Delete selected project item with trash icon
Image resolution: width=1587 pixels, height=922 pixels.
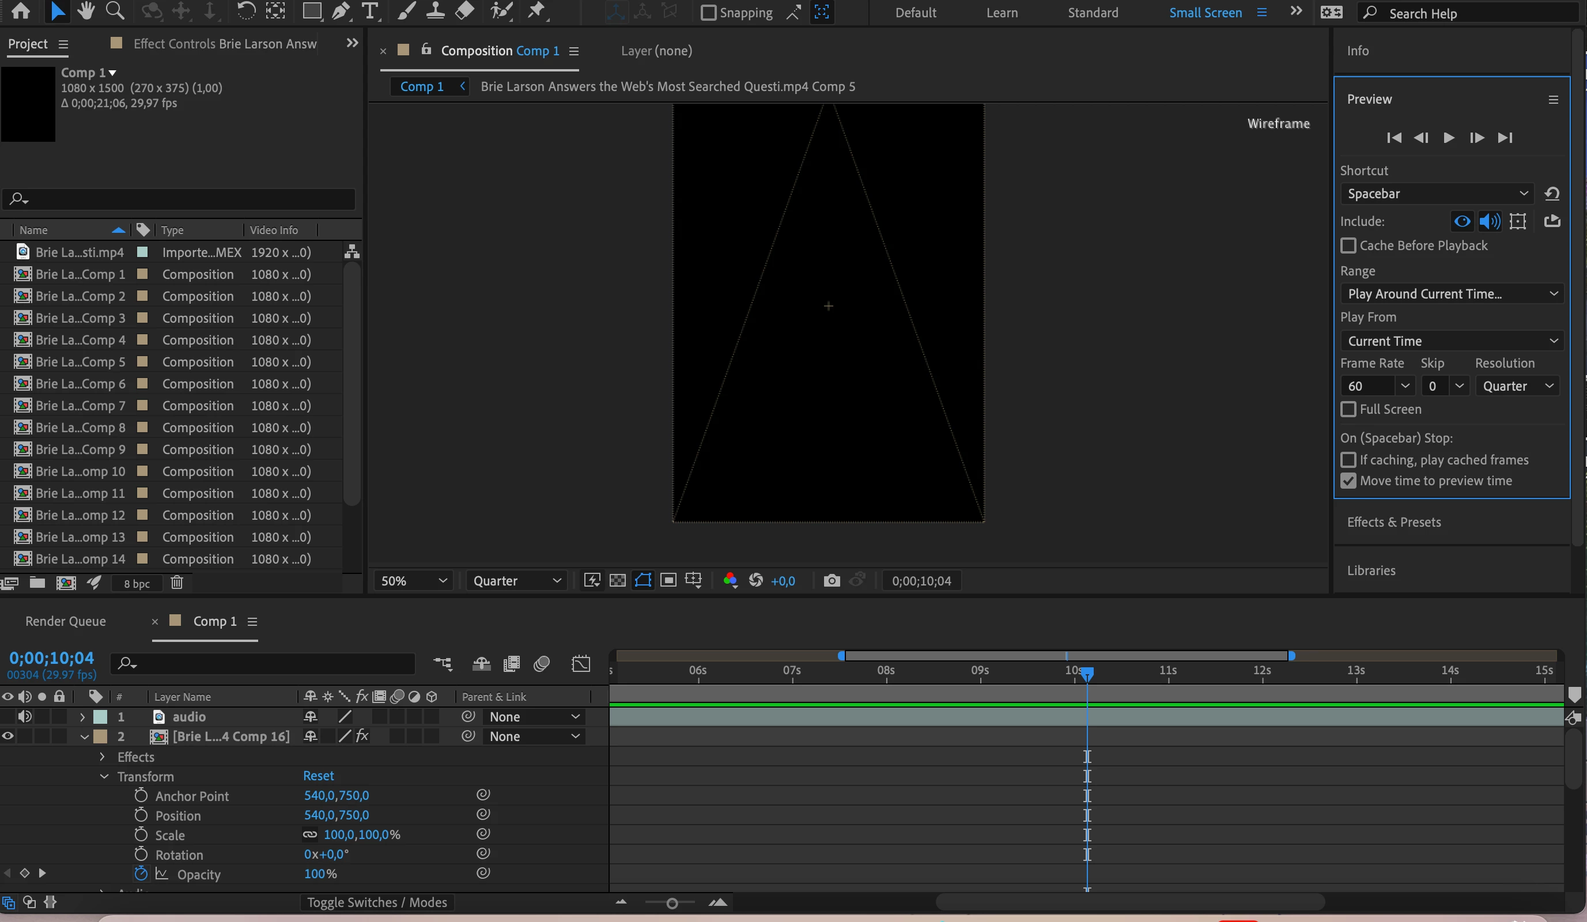[x=177, y=583]
